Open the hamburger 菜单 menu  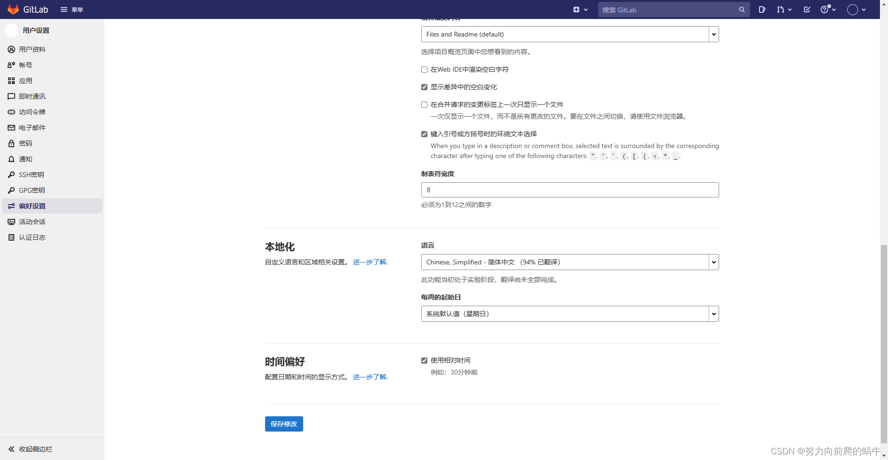coord(72,9)
